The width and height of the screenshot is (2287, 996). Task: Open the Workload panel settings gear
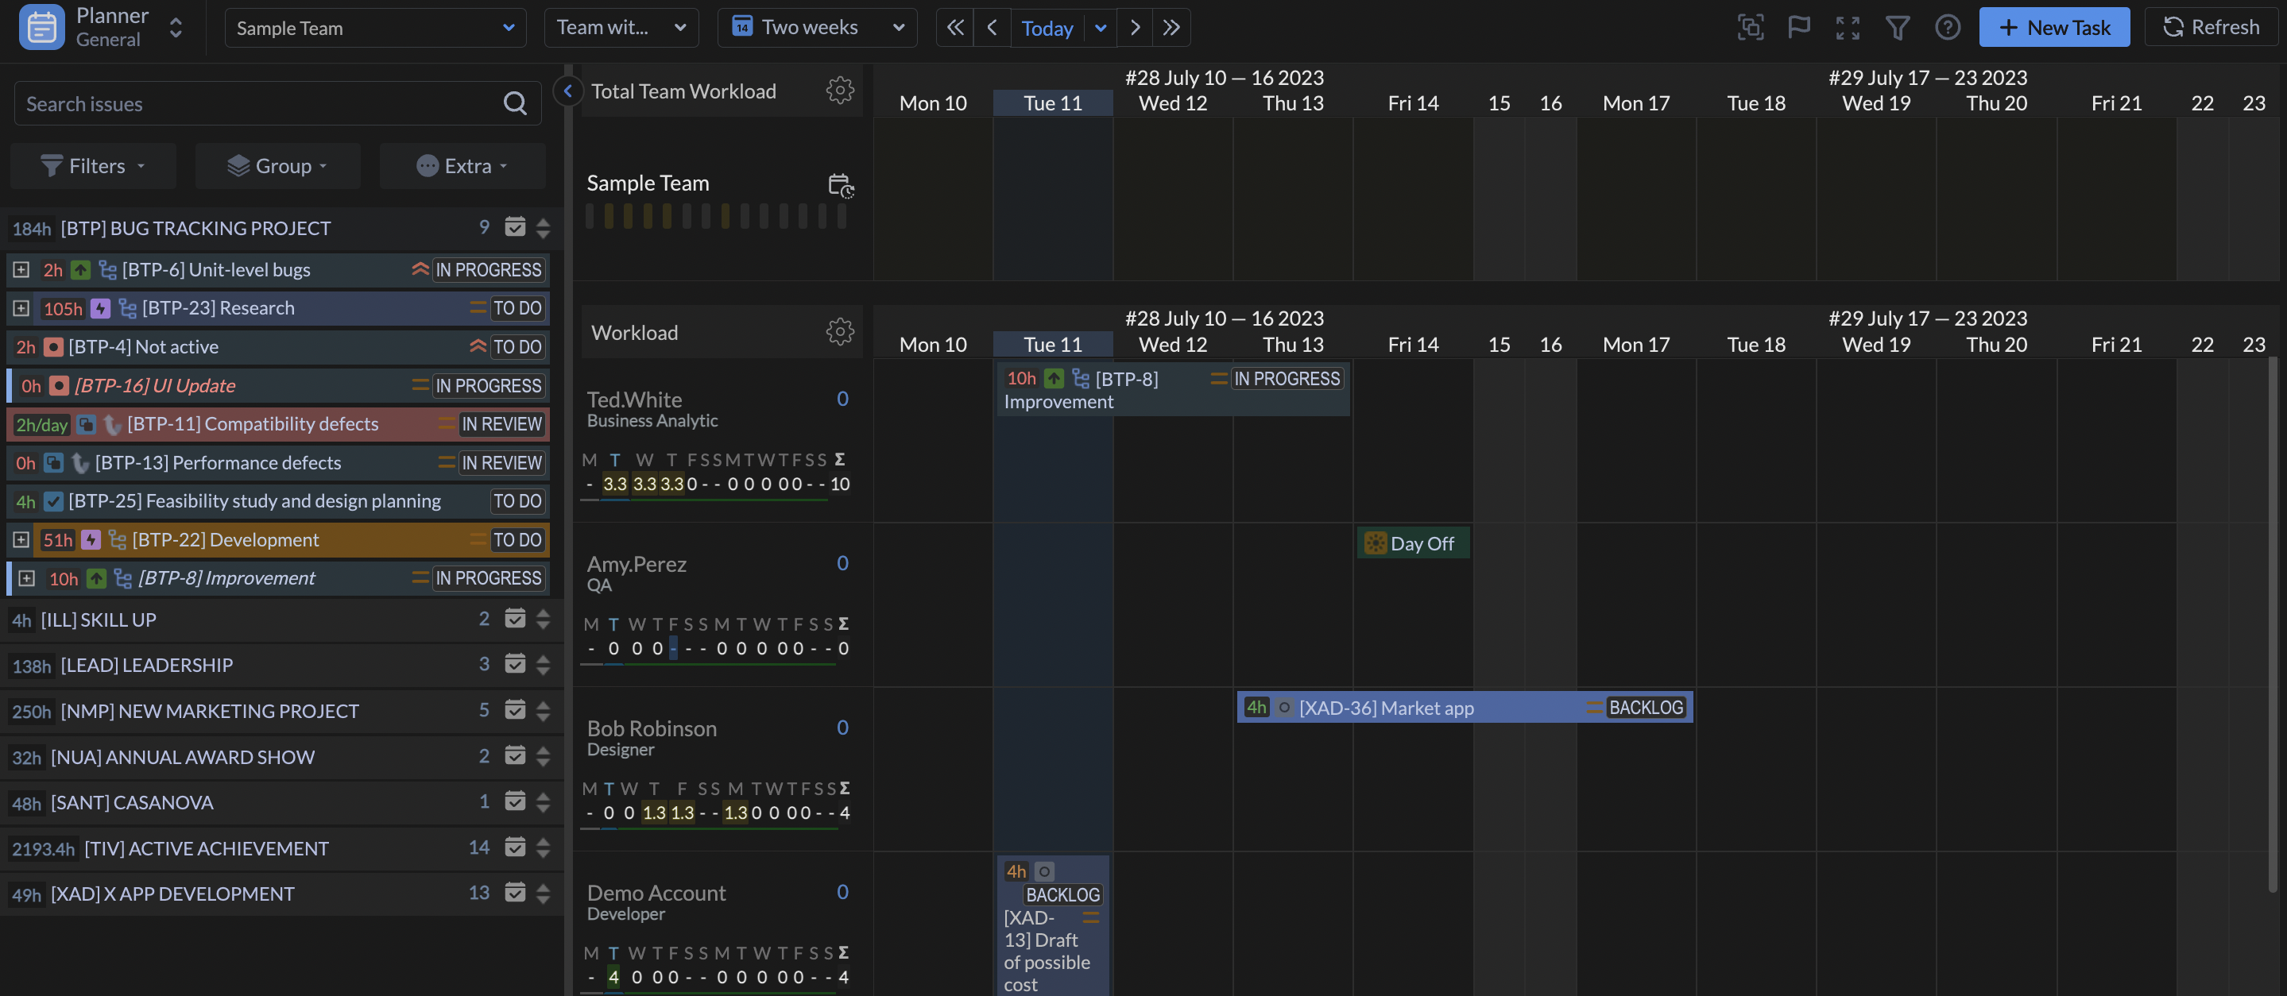coord(840,332)
